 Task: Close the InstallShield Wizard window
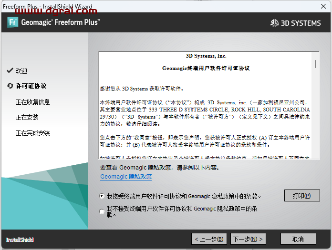pyautogui.click(x=323, y=6)
